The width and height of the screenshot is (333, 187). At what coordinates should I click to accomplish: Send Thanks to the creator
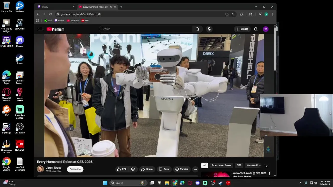[x=181, y=169]
